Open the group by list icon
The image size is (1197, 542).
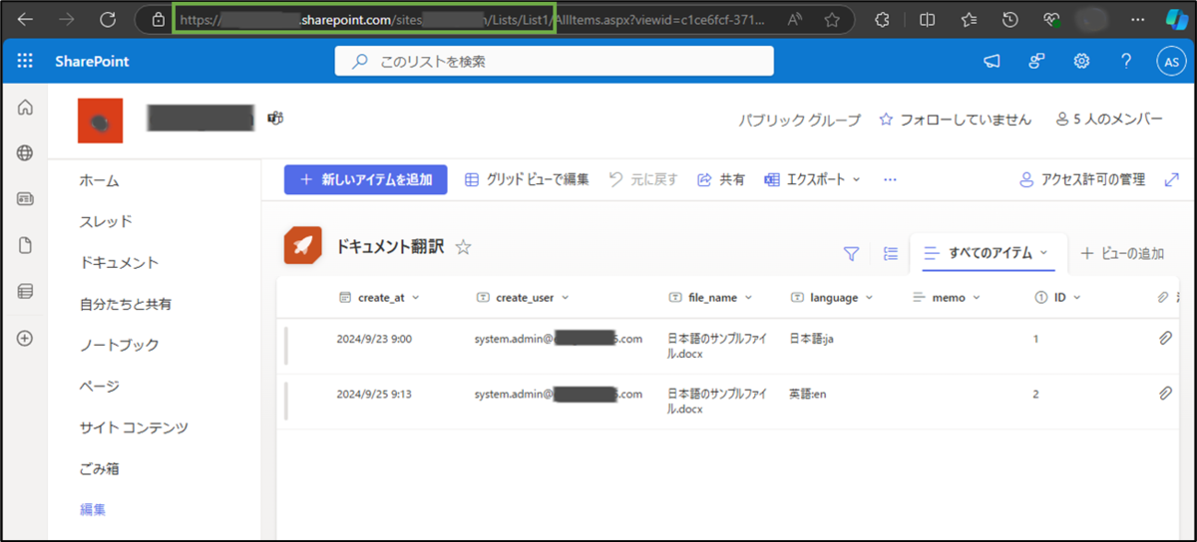pyautogui.click(x=891, y=254)
